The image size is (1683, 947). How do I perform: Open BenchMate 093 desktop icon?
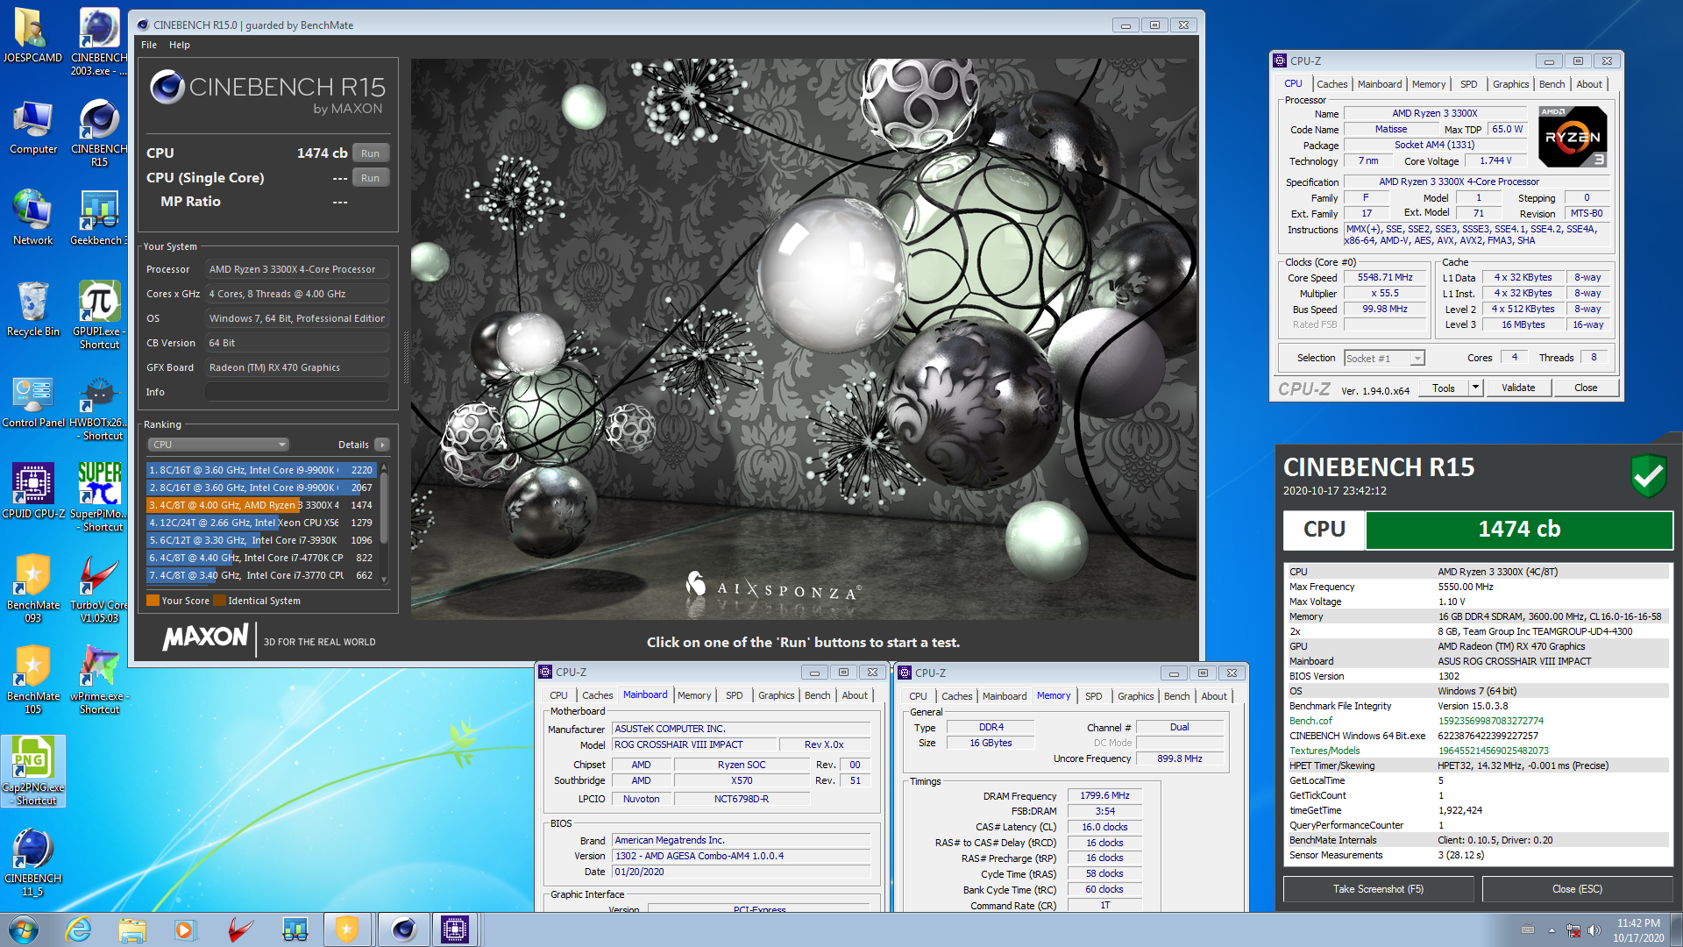[32, 587]
